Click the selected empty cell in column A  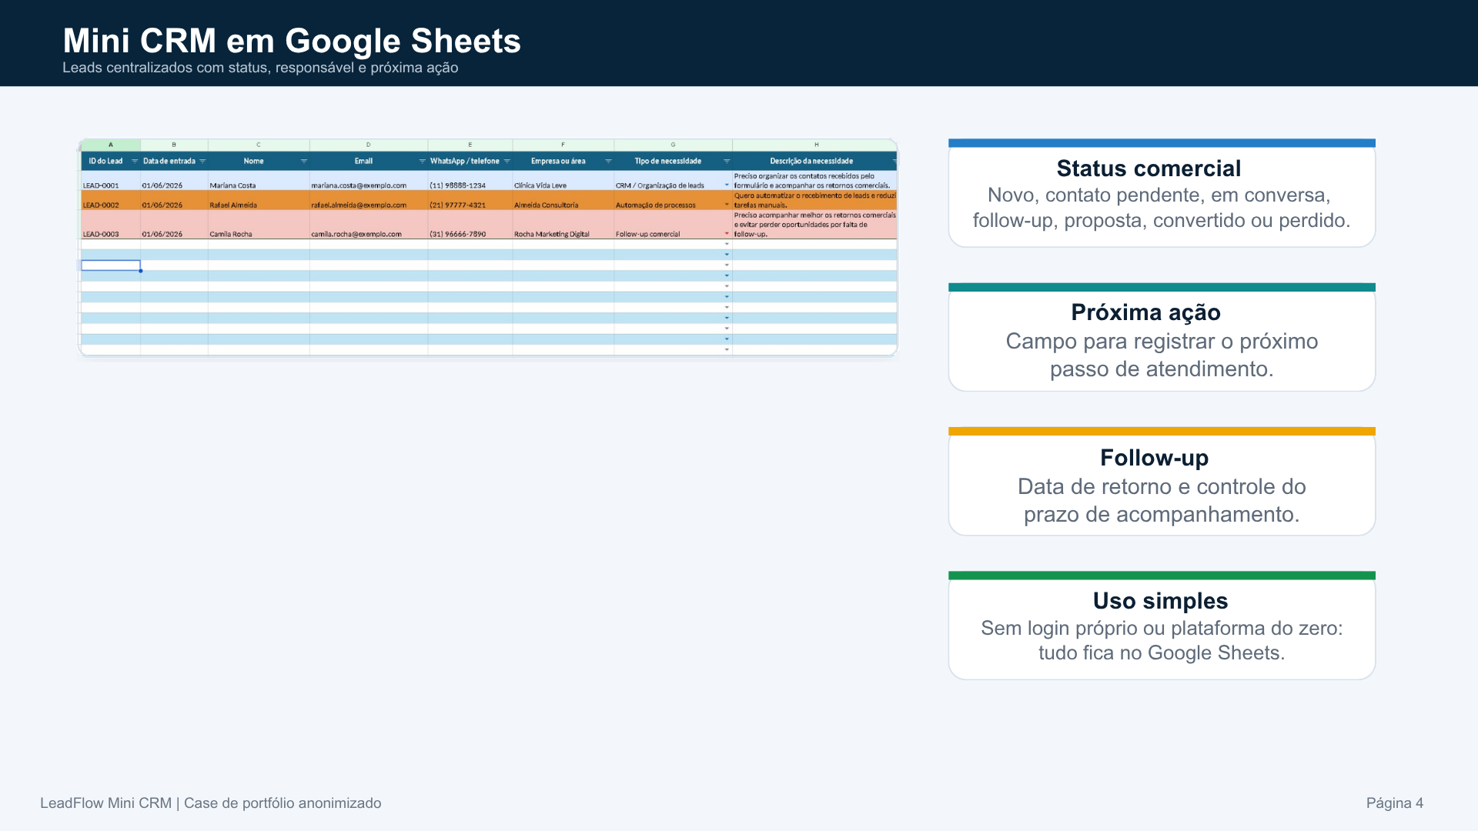point(111,265)
